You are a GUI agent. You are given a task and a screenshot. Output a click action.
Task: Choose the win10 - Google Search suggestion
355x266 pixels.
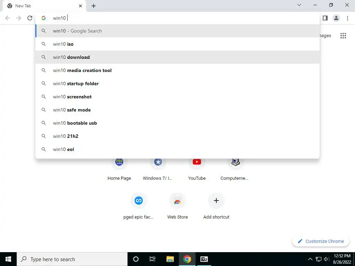tap(177, 31)
